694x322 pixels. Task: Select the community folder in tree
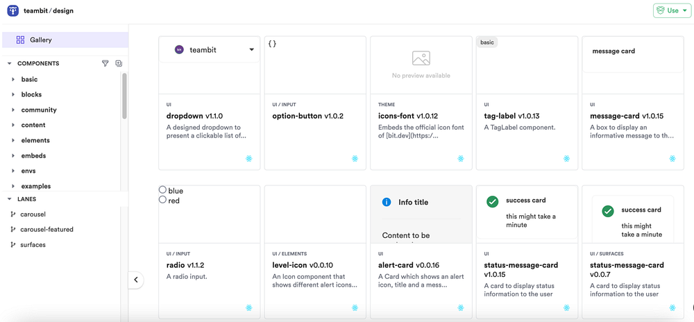39,110
